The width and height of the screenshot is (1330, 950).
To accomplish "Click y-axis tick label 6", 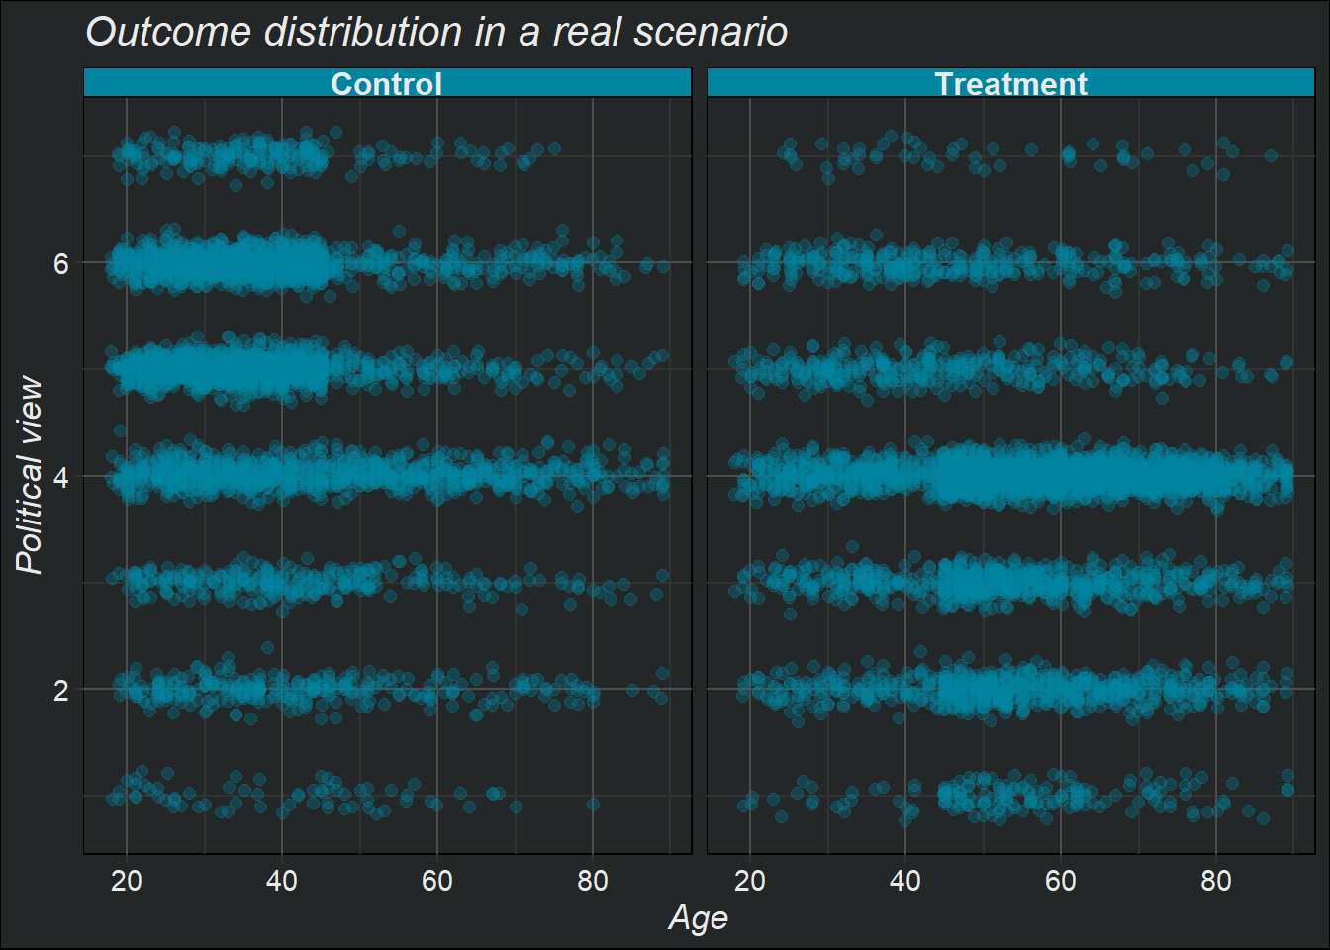I will [61, 263].
